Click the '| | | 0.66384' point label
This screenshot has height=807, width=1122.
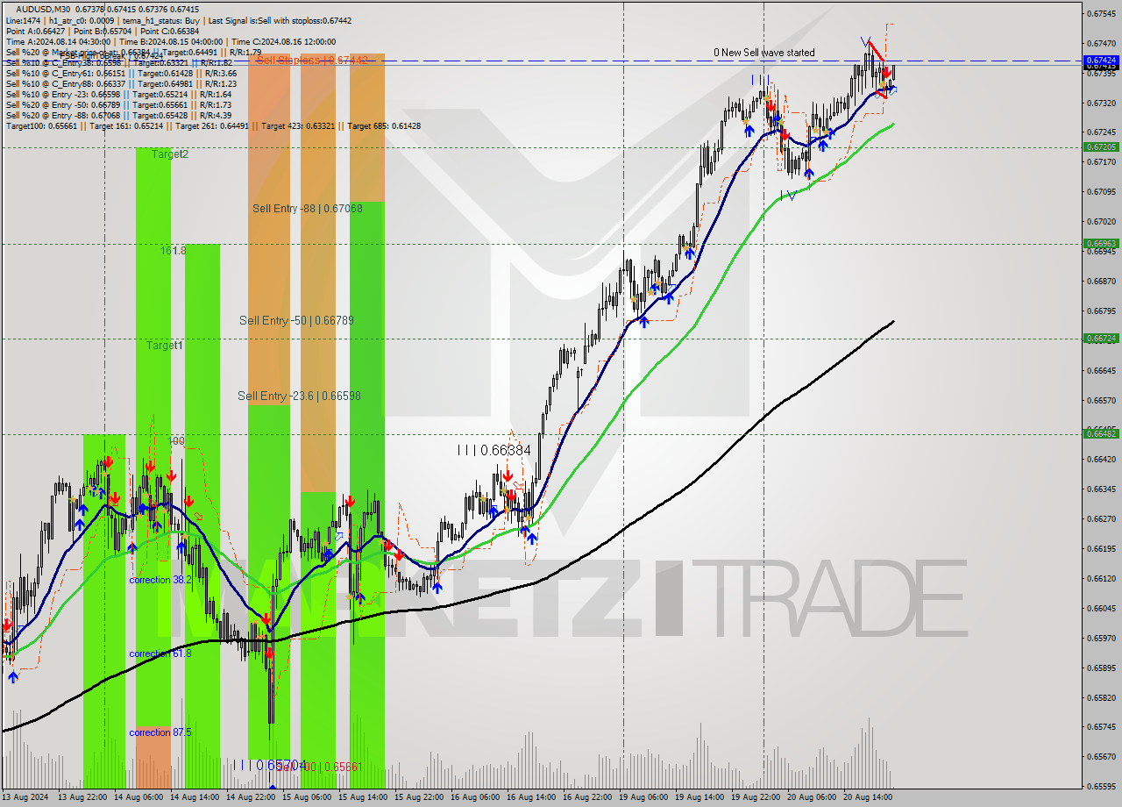pyautogui.click(x=494, y=450)
